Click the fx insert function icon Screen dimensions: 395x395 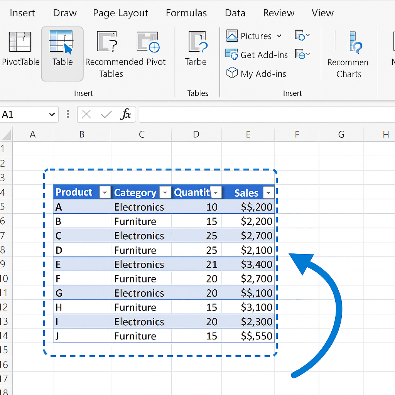pyautogui.click(x=125, y=114)
